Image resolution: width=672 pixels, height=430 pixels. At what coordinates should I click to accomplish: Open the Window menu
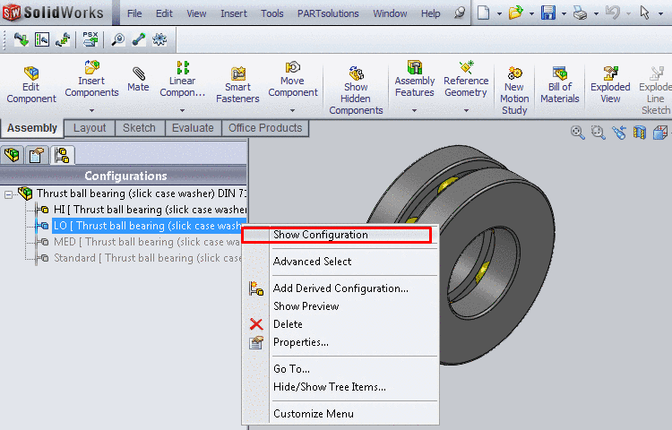pyautogui.click(x=390, y=13)
